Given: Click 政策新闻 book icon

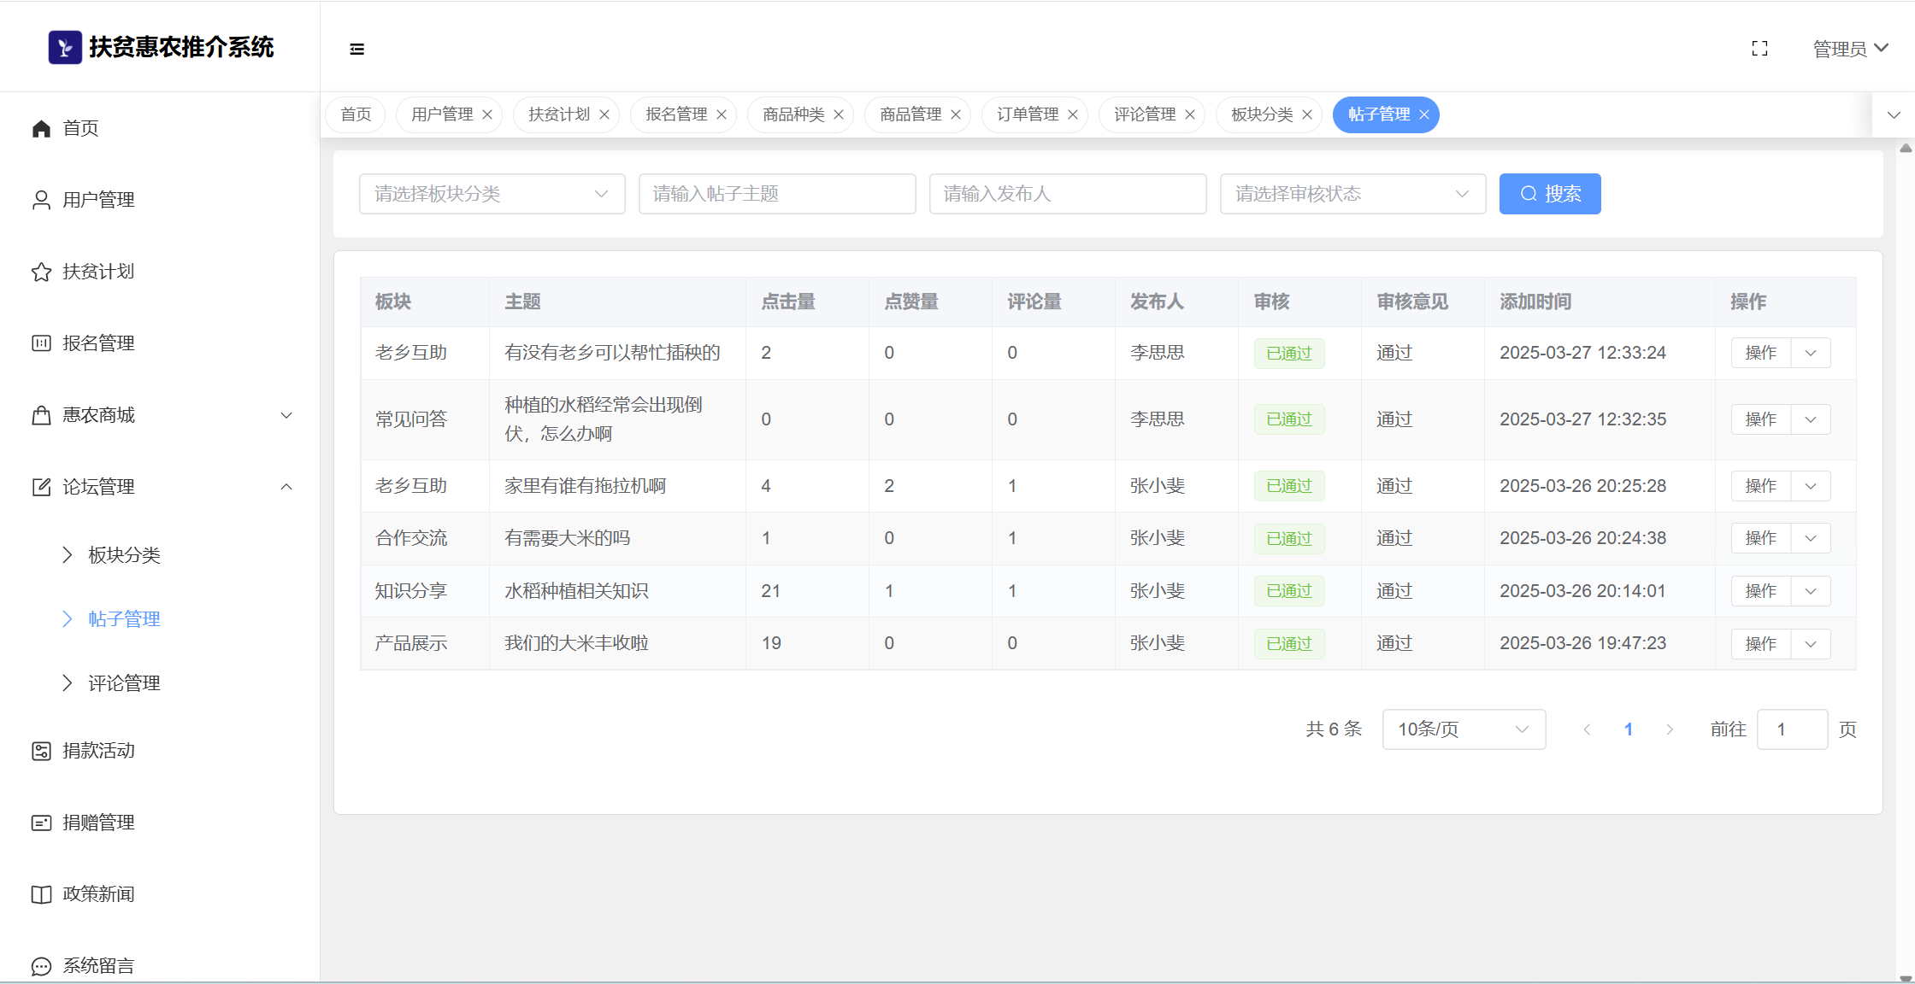Looking at the screenshot, I should point(41,894).
